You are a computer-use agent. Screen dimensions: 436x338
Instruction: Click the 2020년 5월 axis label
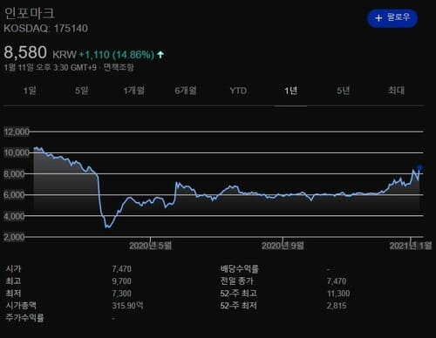pos(150,246)
